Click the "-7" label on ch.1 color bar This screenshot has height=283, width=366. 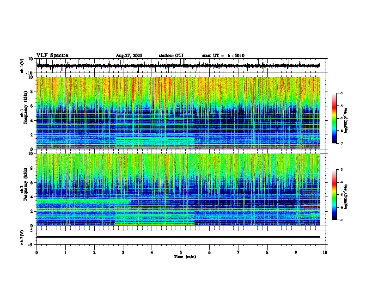click(341, 143)
